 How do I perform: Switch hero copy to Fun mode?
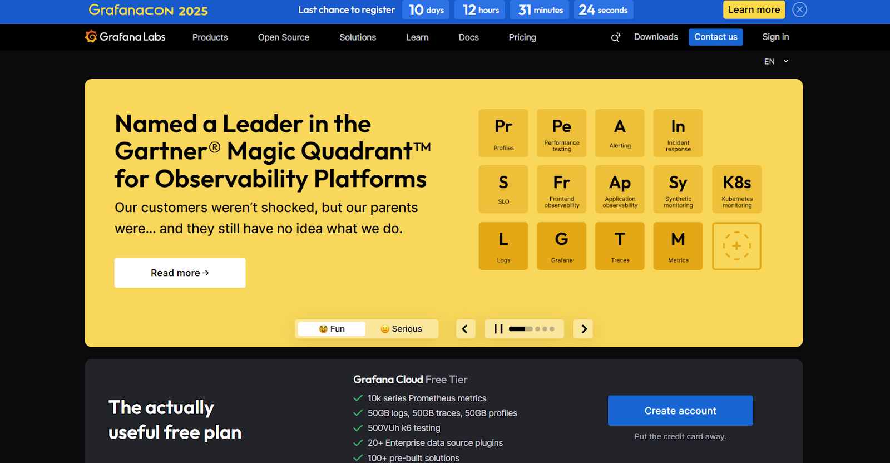(332, 329)
